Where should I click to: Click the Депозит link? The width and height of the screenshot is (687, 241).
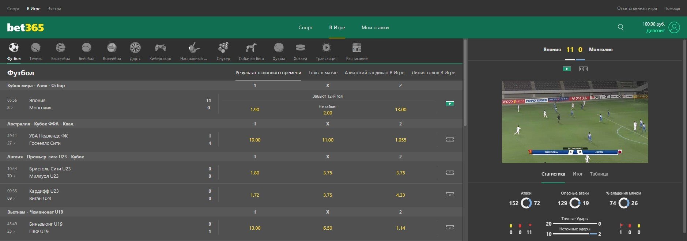click(655, 31)
